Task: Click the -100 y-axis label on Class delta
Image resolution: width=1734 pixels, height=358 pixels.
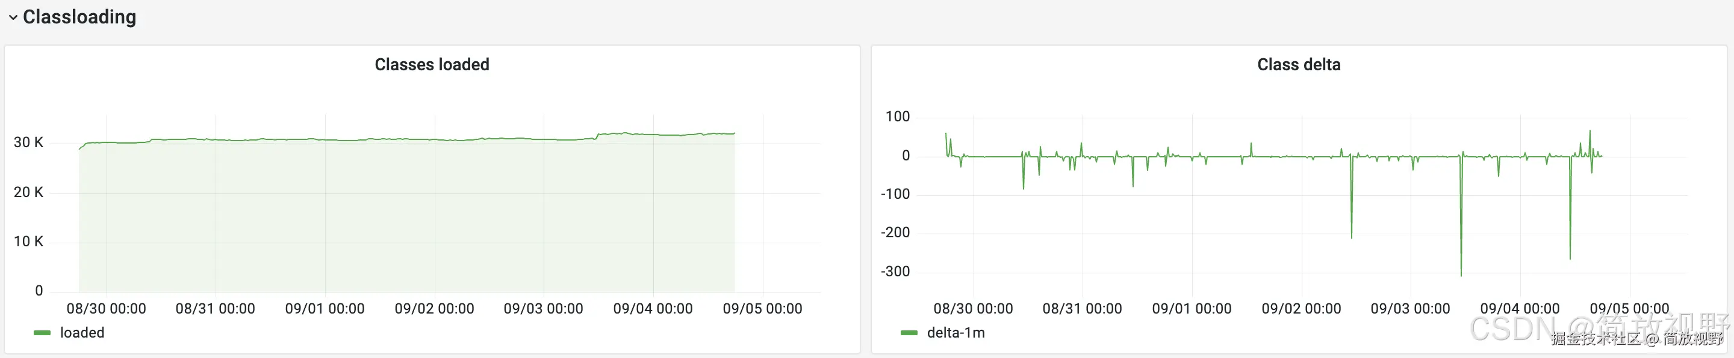Action: pyautogui.click(x=895, y=194)
